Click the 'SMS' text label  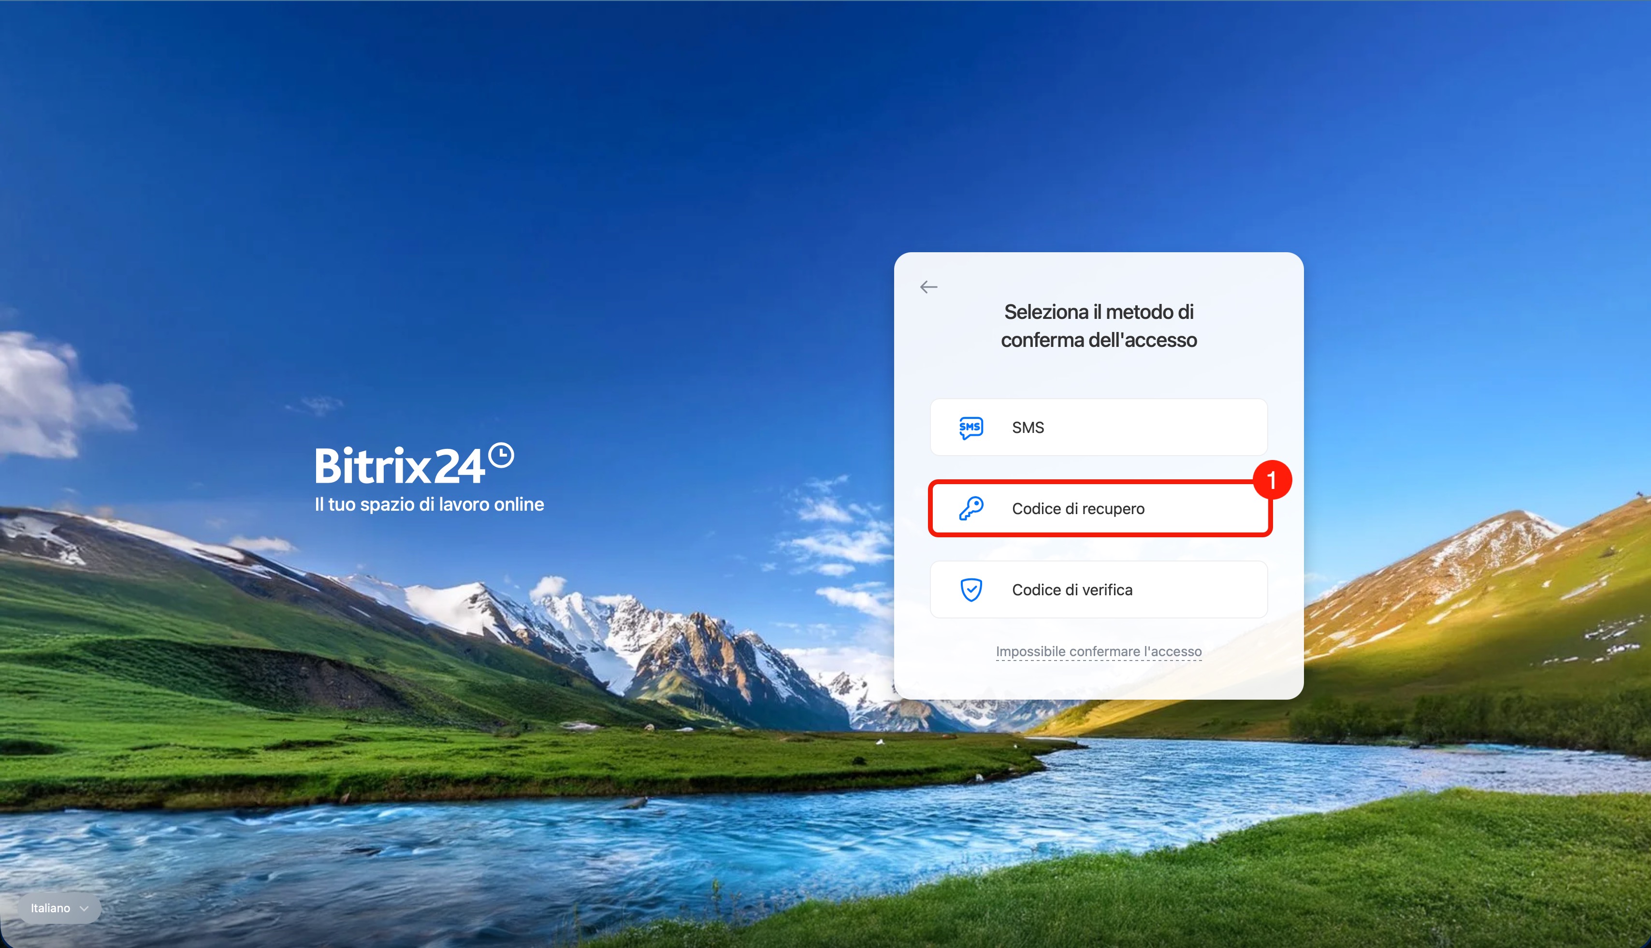coord(1028,428)
